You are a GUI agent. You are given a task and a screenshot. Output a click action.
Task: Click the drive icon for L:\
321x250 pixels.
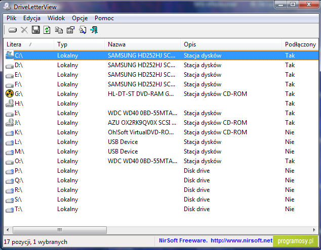point(10,143)
